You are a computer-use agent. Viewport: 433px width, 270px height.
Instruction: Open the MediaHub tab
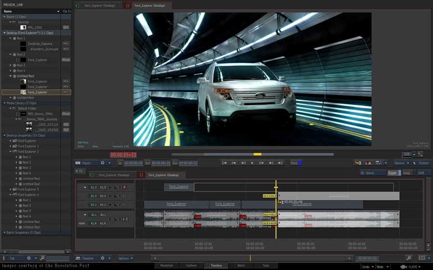pos(166,265)
